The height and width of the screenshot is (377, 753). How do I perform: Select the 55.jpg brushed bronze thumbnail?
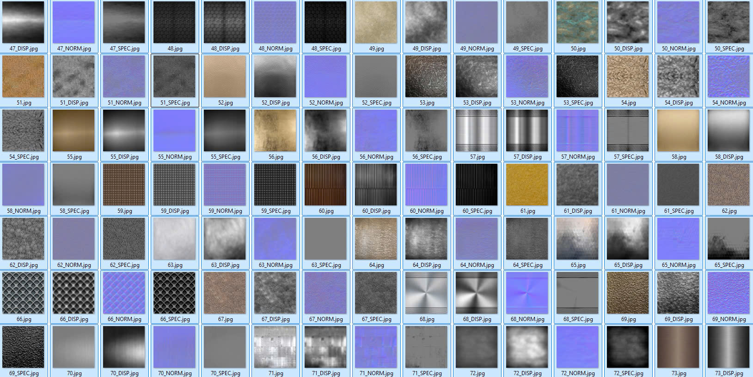coord(73,130)
